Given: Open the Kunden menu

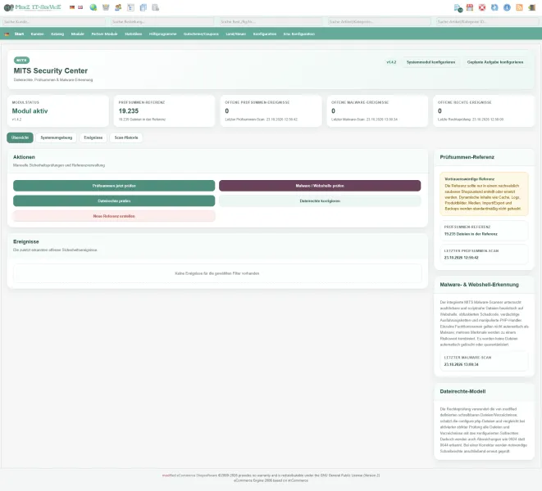Looking at the screenshot, I should click(38, 34).
